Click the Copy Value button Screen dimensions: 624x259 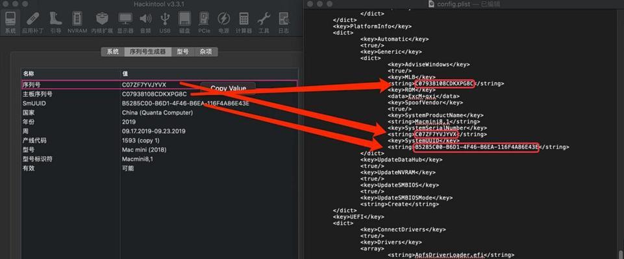click(x=228, y=88)
